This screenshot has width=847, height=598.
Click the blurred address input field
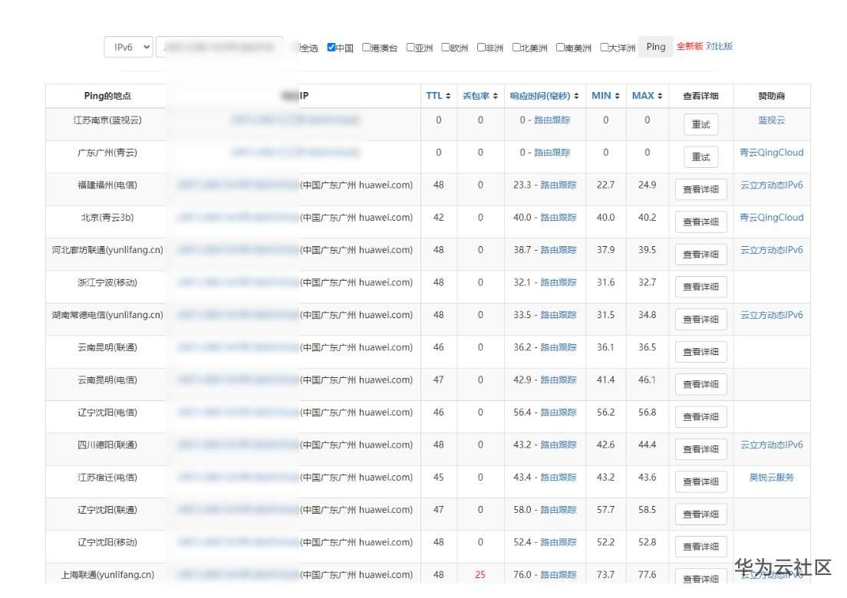pyautogui.click(x=220, y=47)
